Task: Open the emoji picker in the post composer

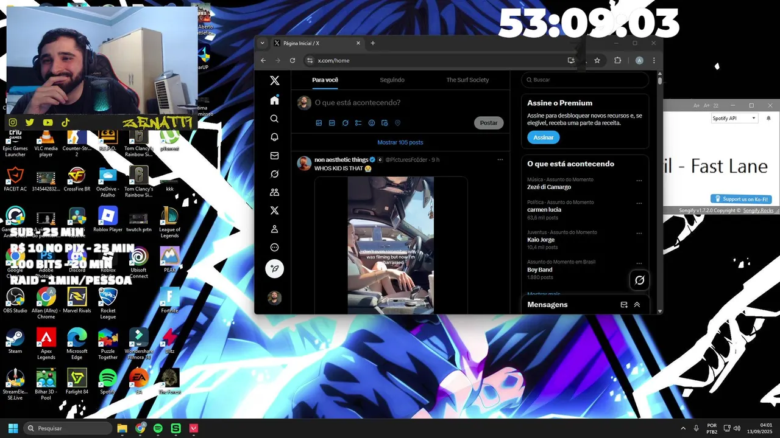Action: coord(372,123)
